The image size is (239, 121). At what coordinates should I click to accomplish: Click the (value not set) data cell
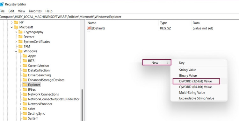point(203,28)
